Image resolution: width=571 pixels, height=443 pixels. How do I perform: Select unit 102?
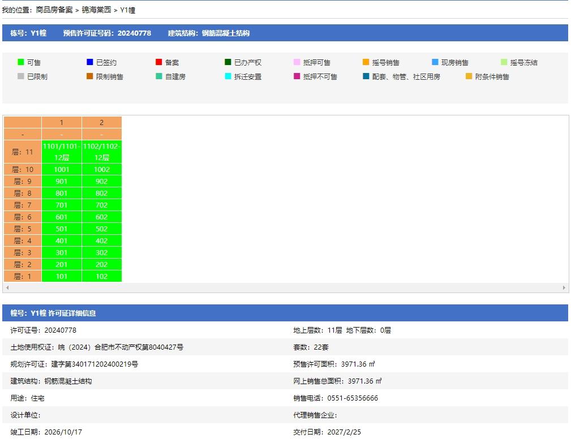coord(102,277)
